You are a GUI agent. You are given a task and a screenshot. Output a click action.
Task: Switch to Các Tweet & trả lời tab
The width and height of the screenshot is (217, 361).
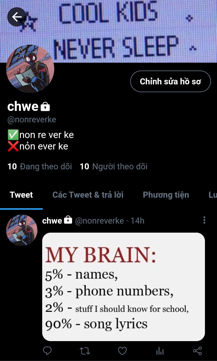[x=88, y=195]
